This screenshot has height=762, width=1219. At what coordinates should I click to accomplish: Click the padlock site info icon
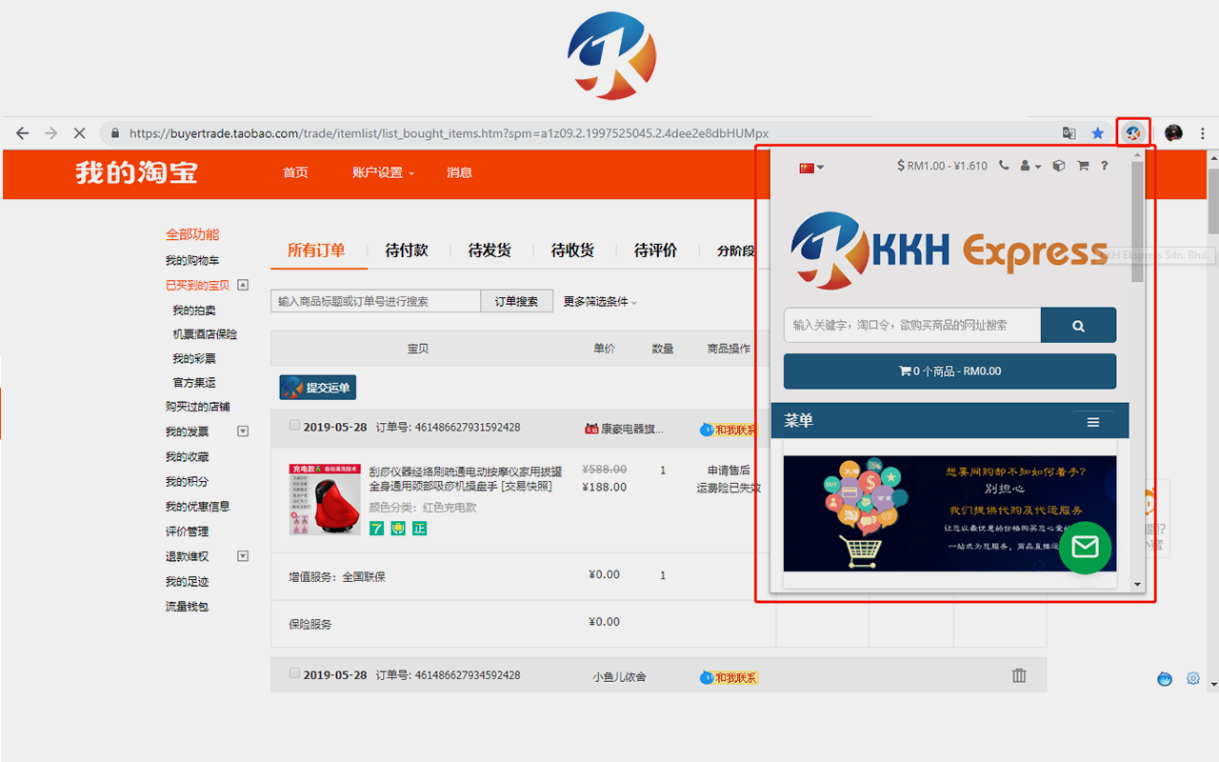(x=115, y=133)
